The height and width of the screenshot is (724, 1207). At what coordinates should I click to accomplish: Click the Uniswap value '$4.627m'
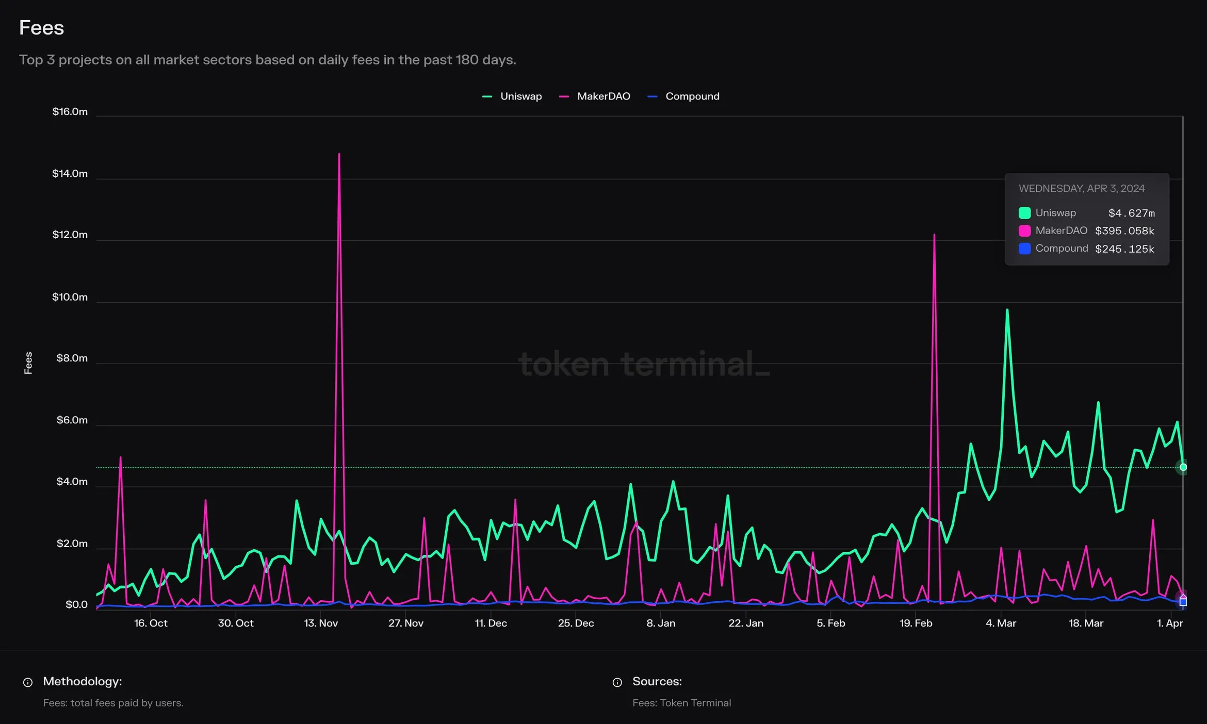[1132, 213]
